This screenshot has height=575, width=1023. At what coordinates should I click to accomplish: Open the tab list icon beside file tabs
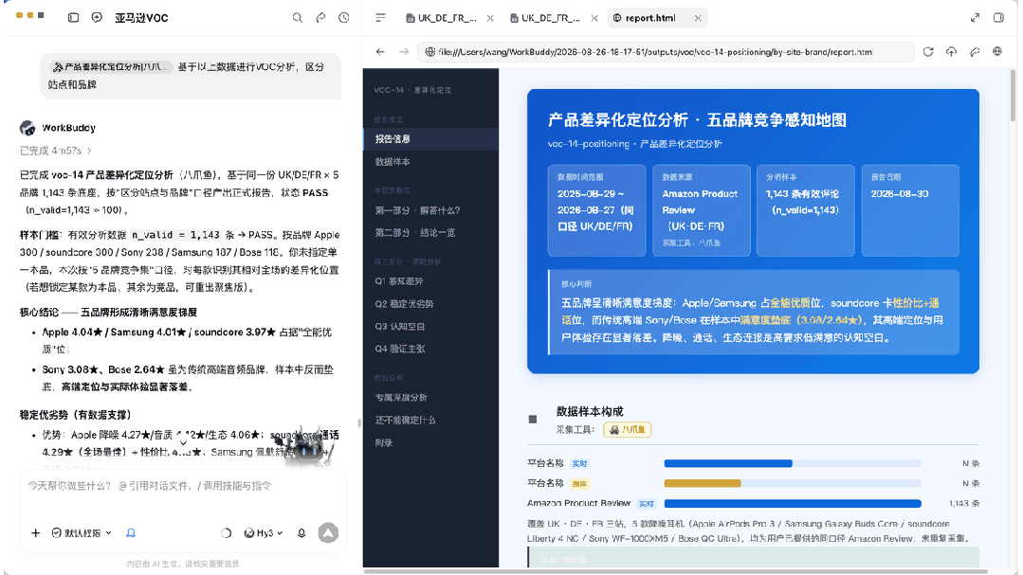380,18
